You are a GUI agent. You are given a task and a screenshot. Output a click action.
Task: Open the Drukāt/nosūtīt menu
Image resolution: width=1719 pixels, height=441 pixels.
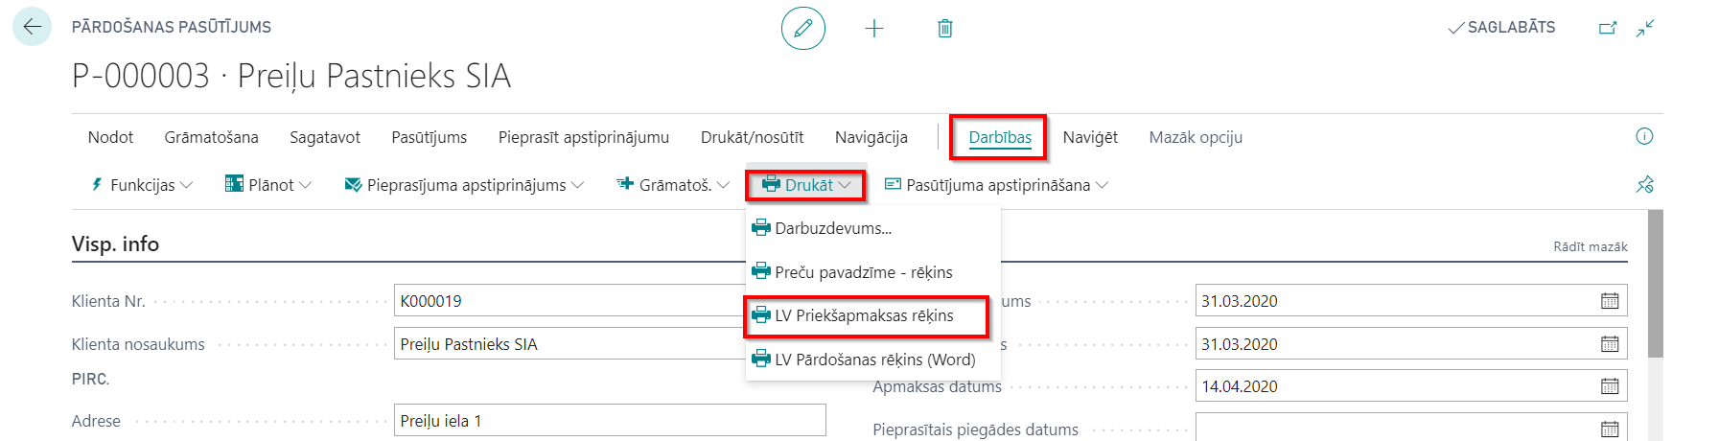752,137
